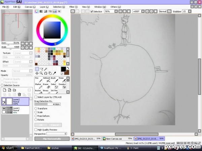Image resolution: width=202 pixels, height=151 pixels.
Task: Hide Layer1 using its eye icon
Action: click(4, 108)
